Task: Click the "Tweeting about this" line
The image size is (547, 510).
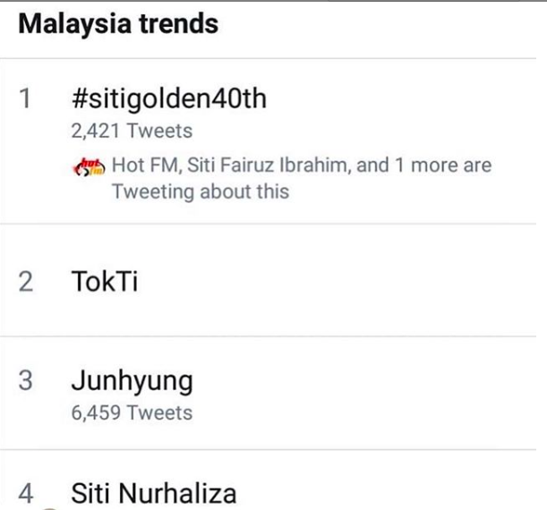Action: pos(200,191)
